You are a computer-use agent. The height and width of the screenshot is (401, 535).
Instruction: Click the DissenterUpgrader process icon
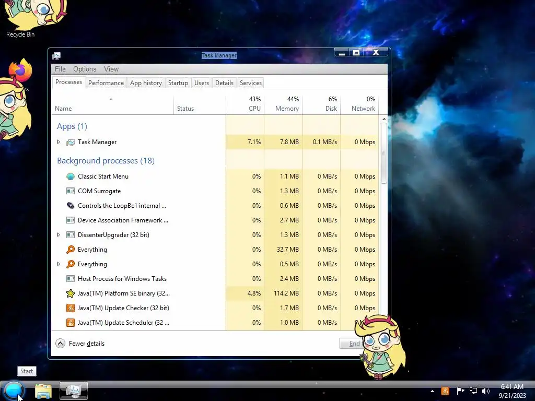click(x=71, y=235)
